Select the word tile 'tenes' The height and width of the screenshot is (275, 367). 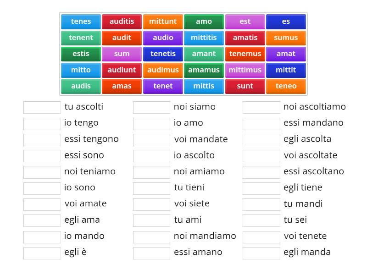pos(81,21)
